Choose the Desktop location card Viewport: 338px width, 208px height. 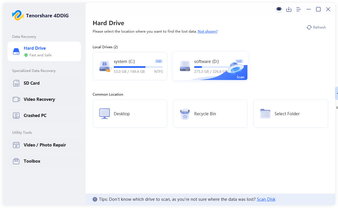tap(130, 114)
